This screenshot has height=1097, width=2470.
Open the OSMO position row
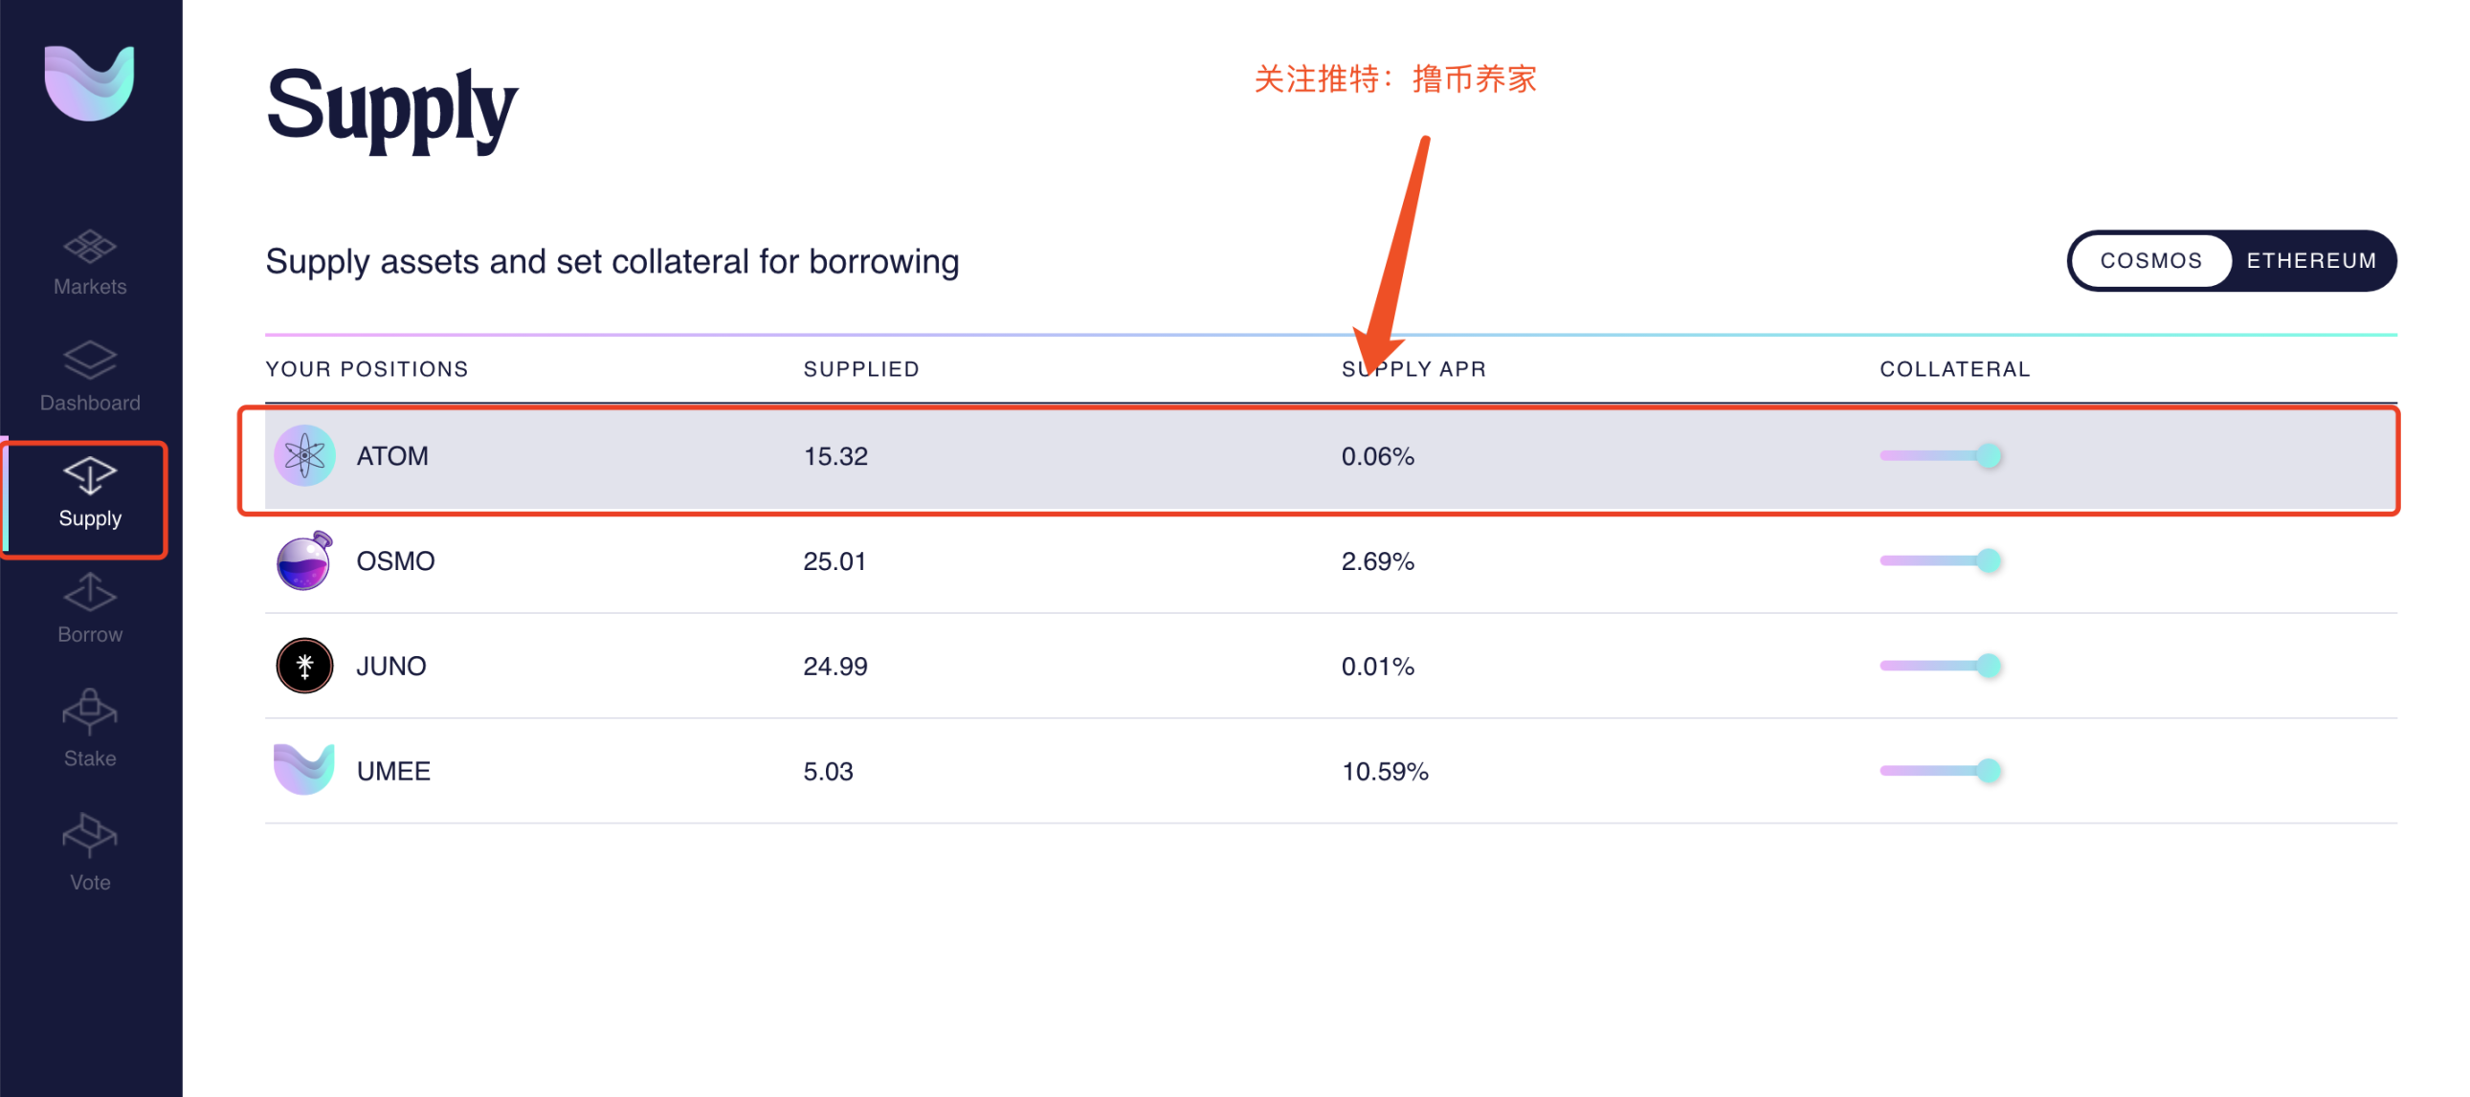point(1331,560)
